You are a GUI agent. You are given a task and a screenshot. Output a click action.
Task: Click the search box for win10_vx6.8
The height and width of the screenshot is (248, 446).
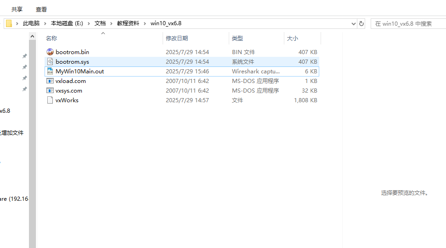[408, 23]
